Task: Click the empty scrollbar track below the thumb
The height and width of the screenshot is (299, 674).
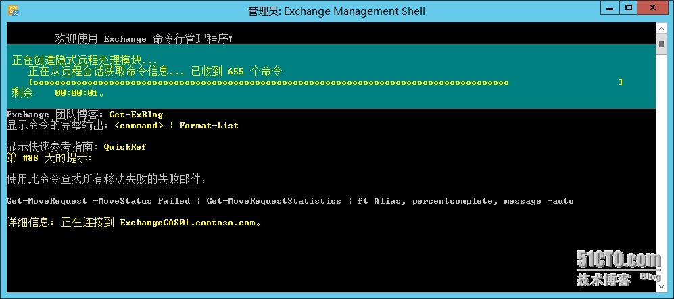Action: (662, 169)
